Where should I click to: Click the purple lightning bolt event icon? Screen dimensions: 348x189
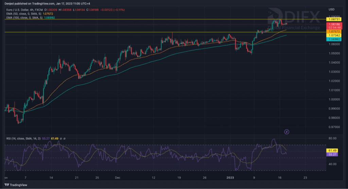tap(286, 131)
